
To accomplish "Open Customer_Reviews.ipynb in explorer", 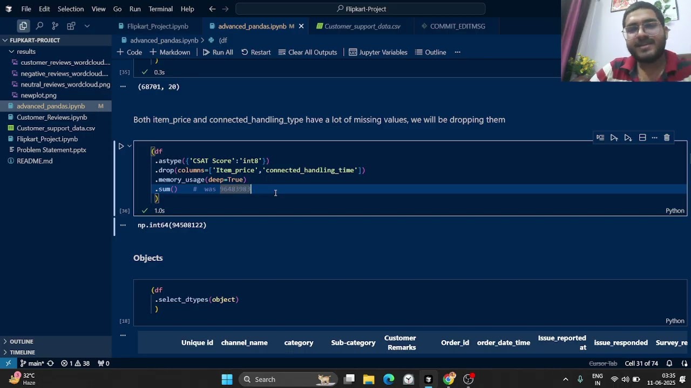I will (52, 117).
